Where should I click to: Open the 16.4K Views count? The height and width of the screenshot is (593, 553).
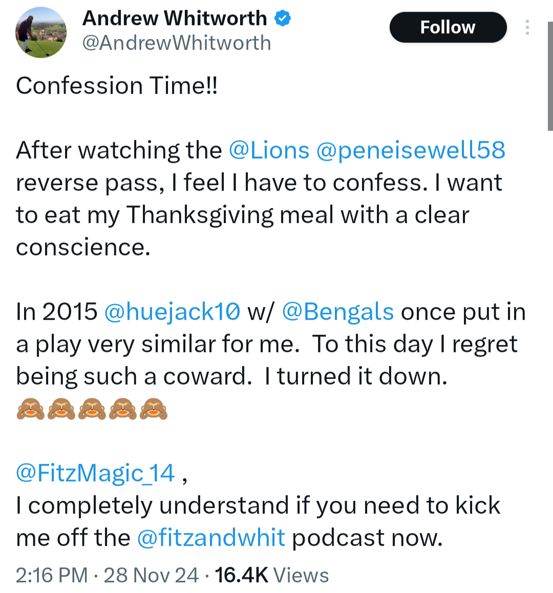pos(271,575)
